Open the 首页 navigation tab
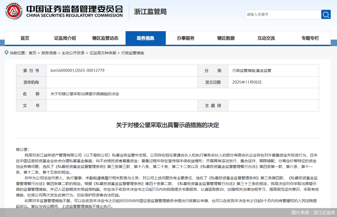This screenshot has width=337, height=217. [25, 38]
